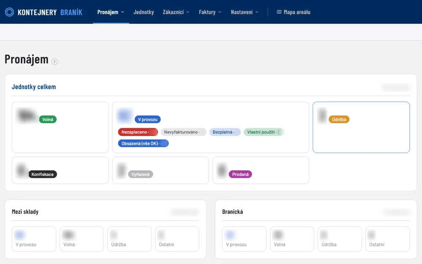Open V provozu tile under Mezi sklady
Image resolution: width=422 pixels, height=264 pixels.
coord(34,239)
